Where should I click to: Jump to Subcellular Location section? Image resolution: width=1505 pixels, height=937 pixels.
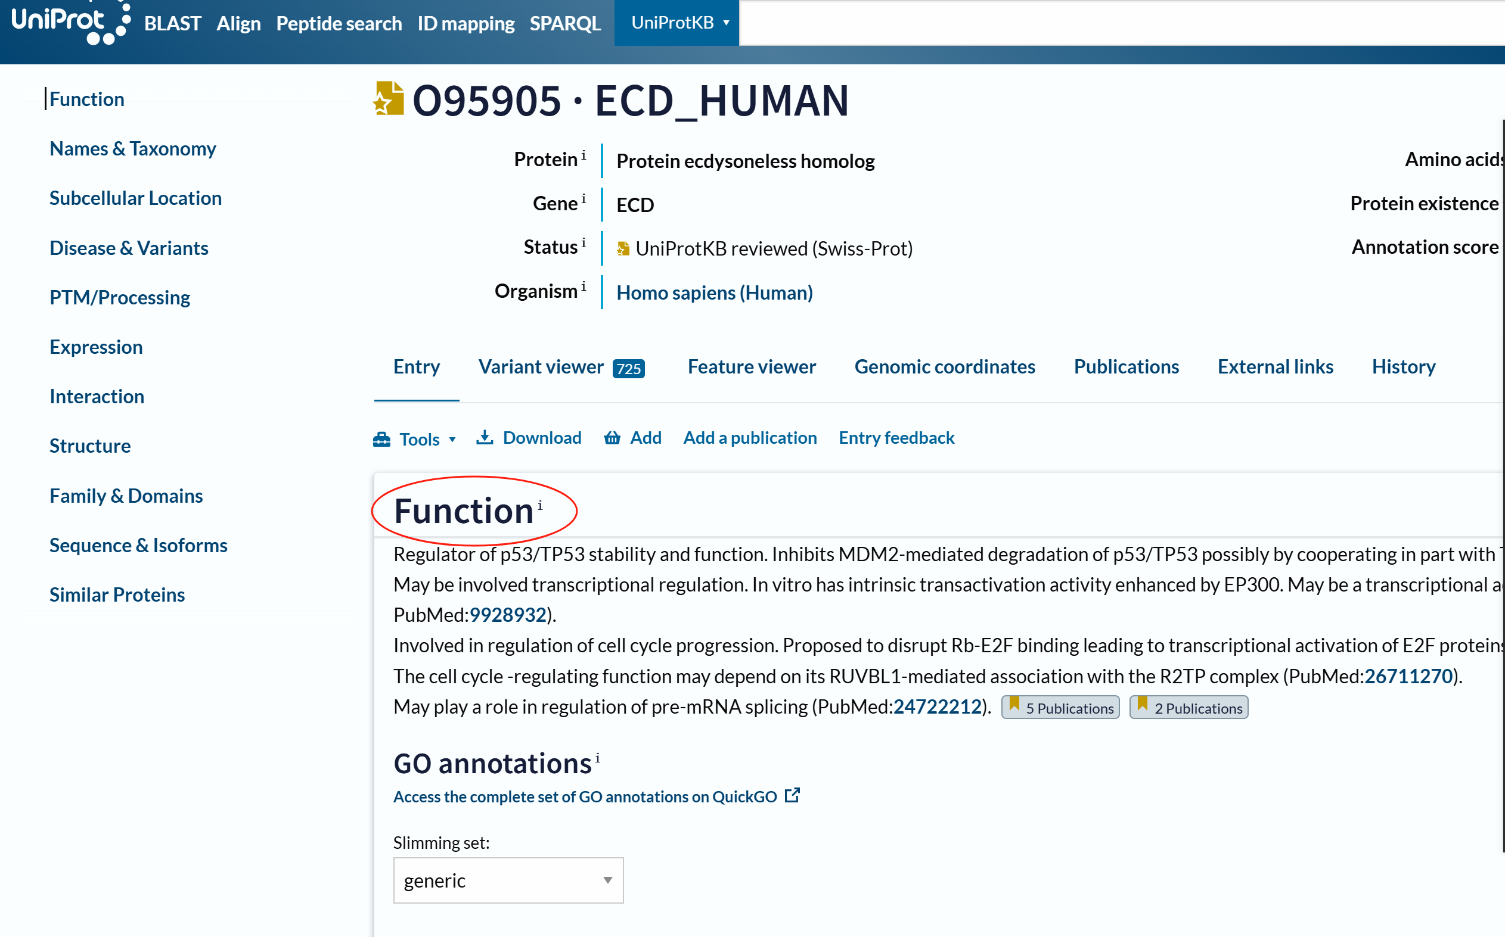pyautogui.click(x=135, y=198)
